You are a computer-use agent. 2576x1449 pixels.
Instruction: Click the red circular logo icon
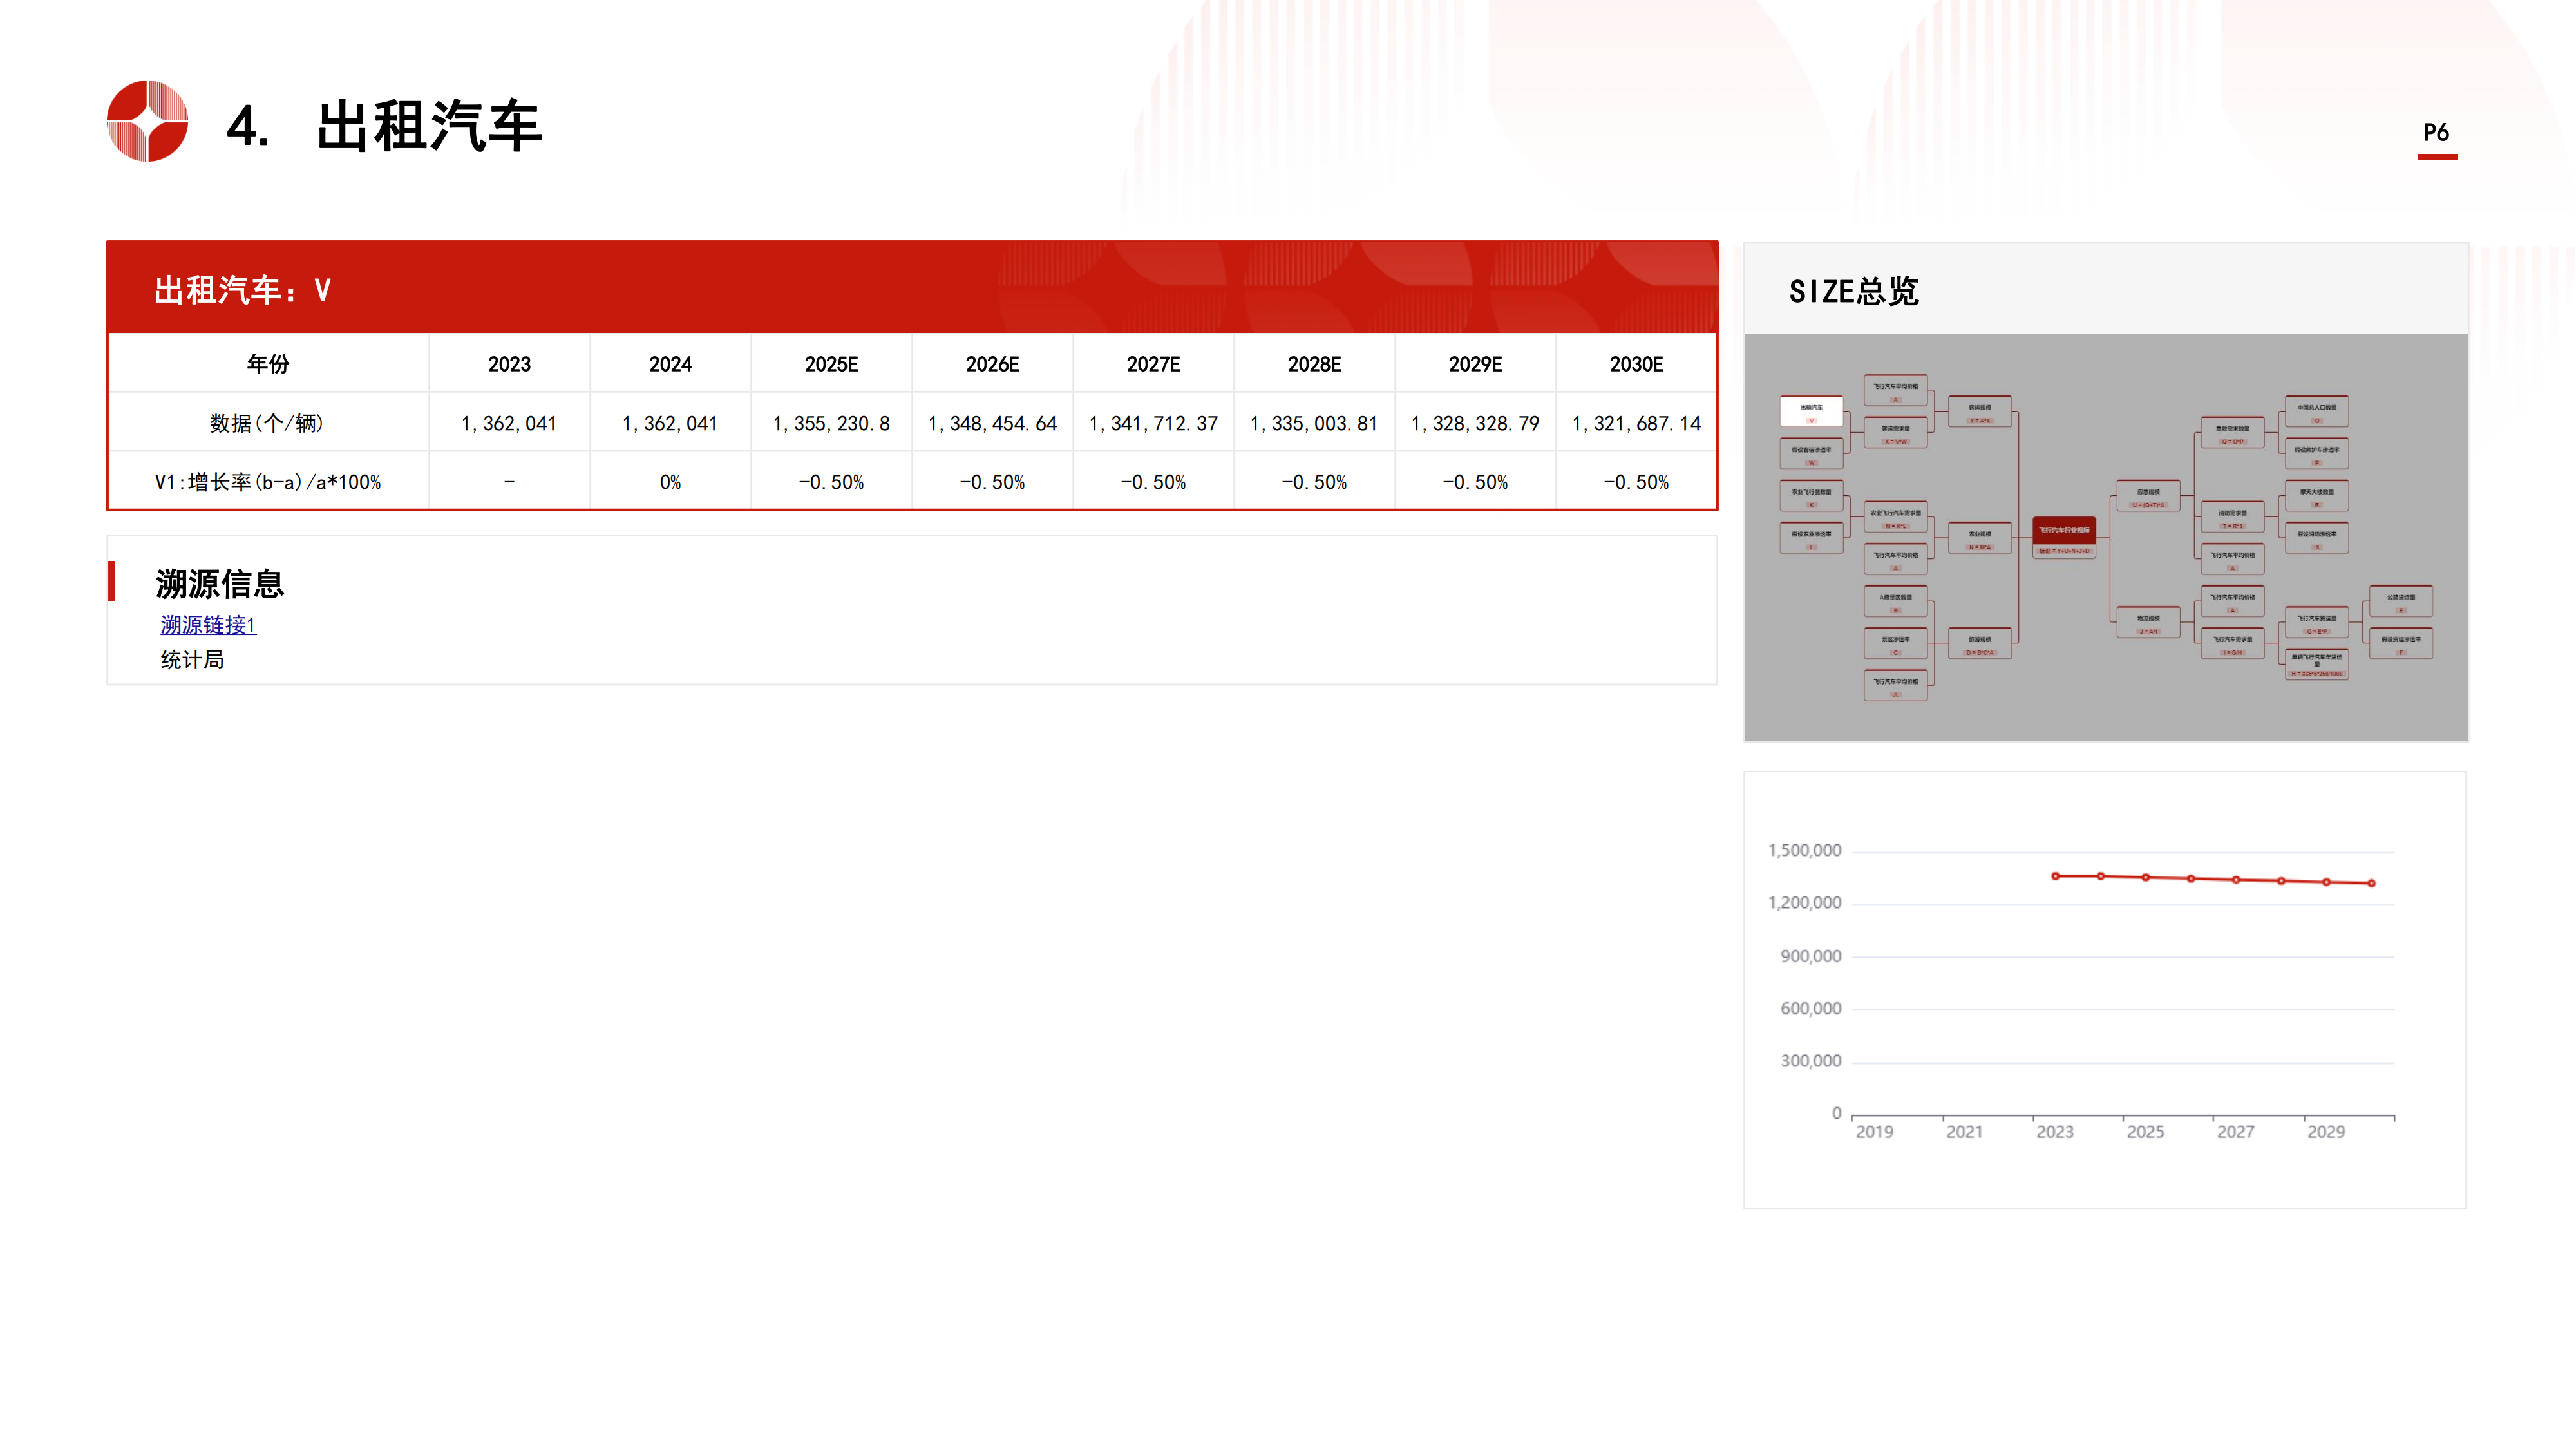click(147, 121)
